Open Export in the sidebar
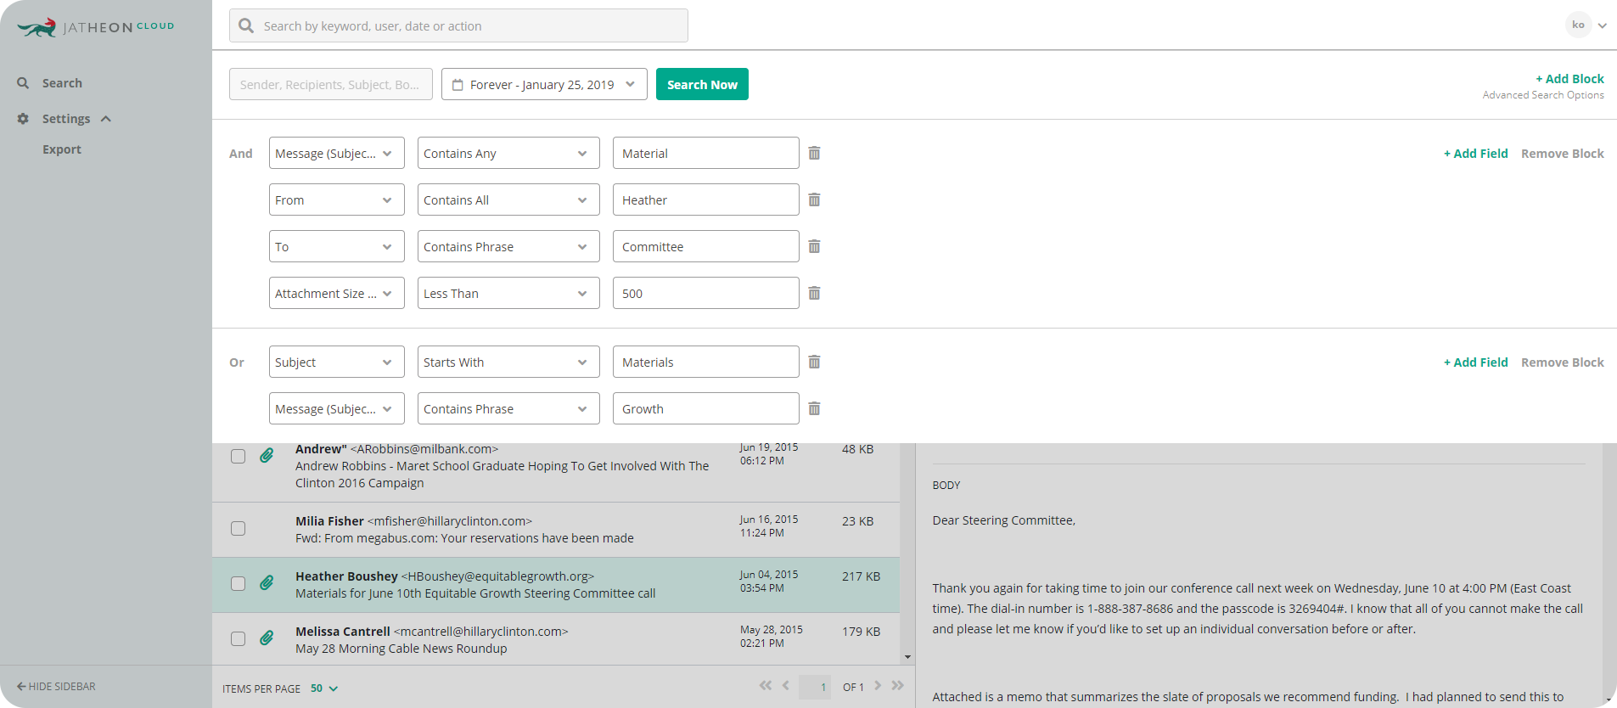The width and height of the screenshot is (1617, 708). click(x=62, y=149)
